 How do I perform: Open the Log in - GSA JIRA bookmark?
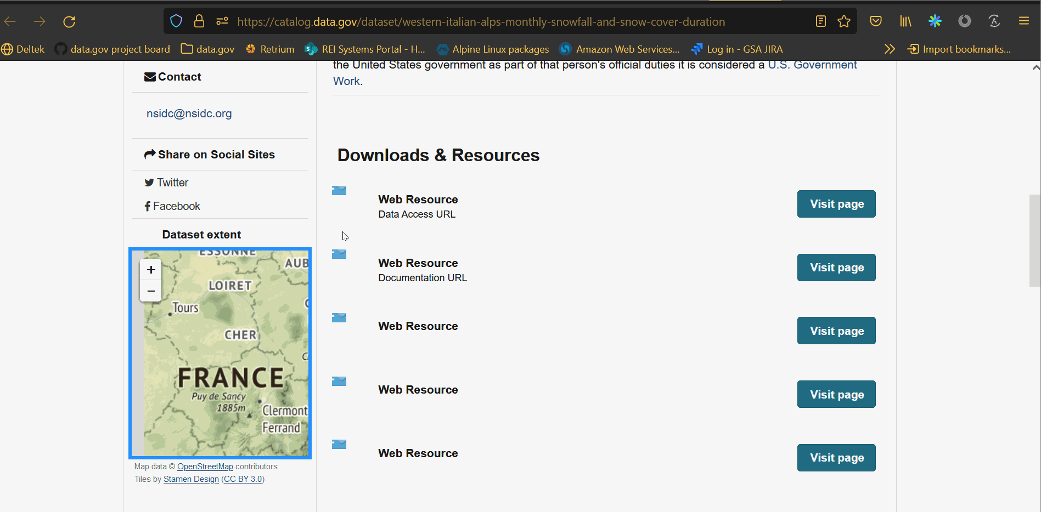(x=737, y=49)
